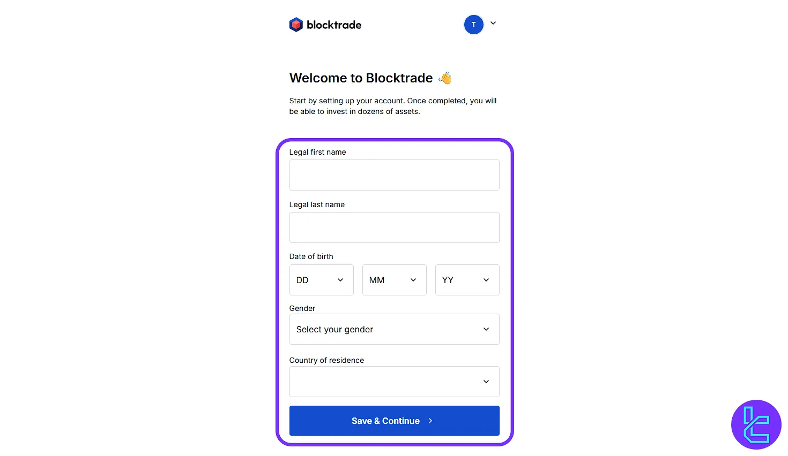Expand the account menu chevron beside the avatar
The image size is (788, 456).
click(x=493, y=24)
